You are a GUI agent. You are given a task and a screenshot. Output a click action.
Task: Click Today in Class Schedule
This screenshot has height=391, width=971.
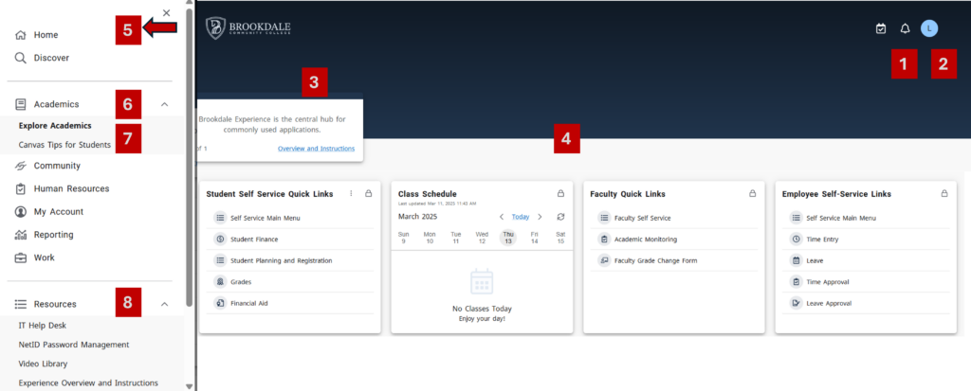pyautogui.click(x=521, y=217)
